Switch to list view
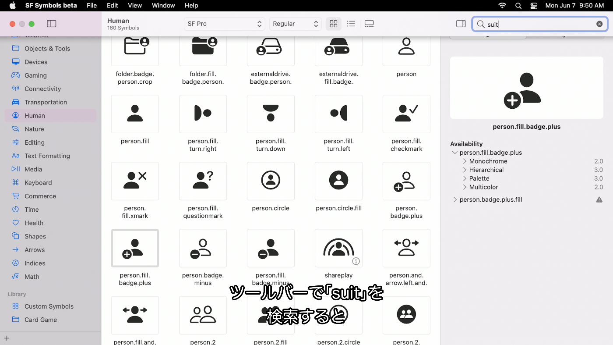Image resolution: width=613 pixels, height=345 pixels. [351, 24]
